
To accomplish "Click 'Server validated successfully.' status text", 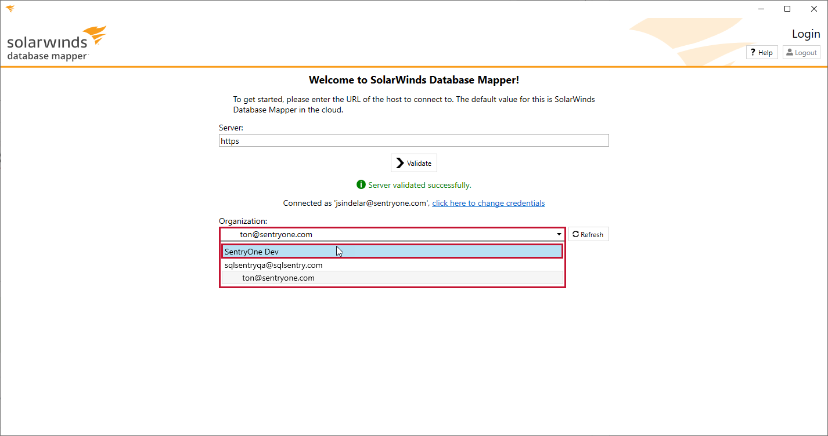I will click(x=420, y=185).
